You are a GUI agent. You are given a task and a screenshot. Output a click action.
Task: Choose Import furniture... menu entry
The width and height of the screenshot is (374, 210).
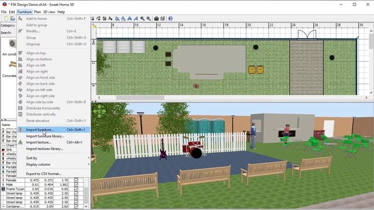tap(54, 129)
